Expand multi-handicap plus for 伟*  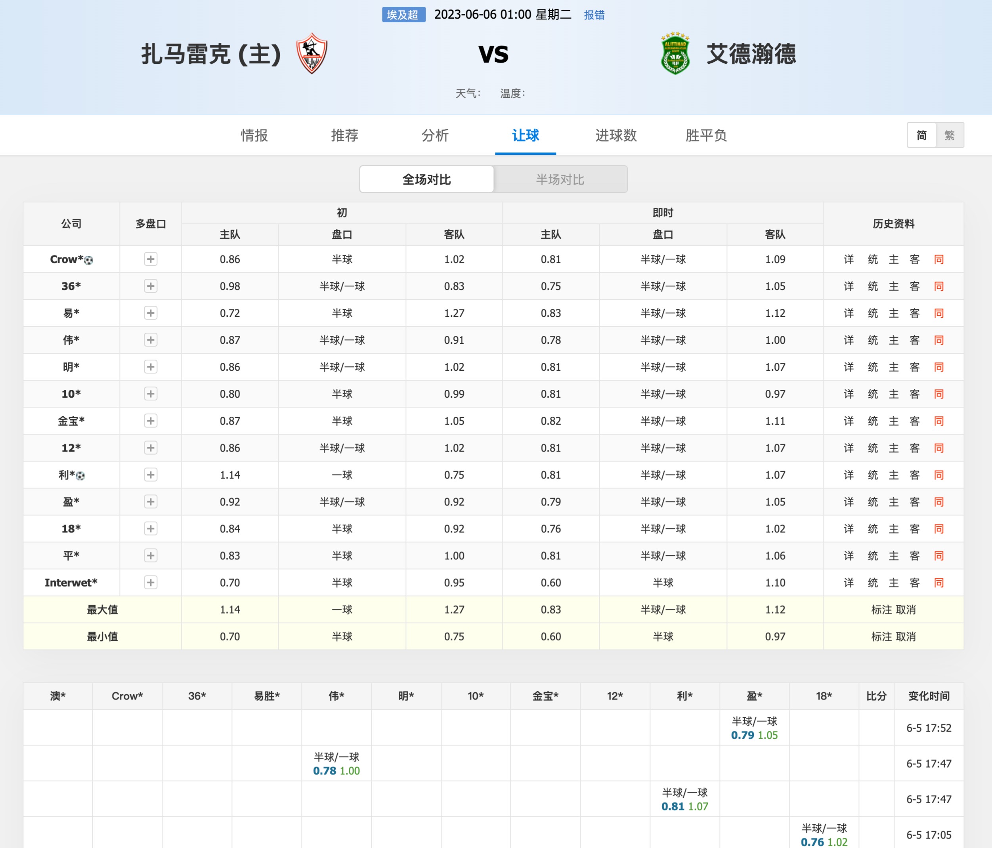[151, 340]
